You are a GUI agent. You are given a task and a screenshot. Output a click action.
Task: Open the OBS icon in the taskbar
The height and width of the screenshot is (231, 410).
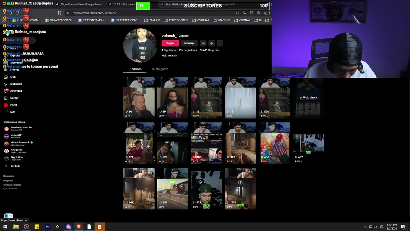26,227
